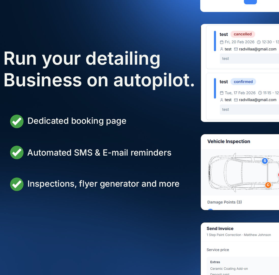Toggle the checkmark beside Automated SMS reminders
Viewport: 279px width, 275px height.
click(x=17, y=153)
